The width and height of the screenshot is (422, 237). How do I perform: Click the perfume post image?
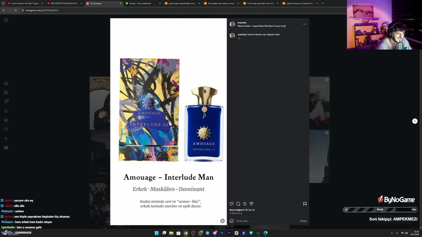[x=168, y=121]
